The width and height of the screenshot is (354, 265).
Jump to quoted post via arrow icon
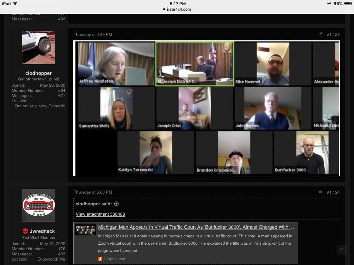pyautogui.click(x=117, y=204)
